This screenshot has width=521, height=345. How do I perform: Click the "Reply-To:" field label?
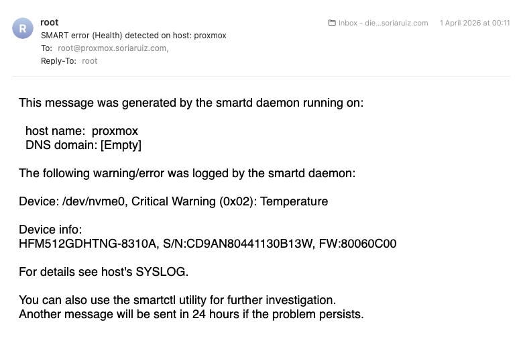(x=59, y=61)
